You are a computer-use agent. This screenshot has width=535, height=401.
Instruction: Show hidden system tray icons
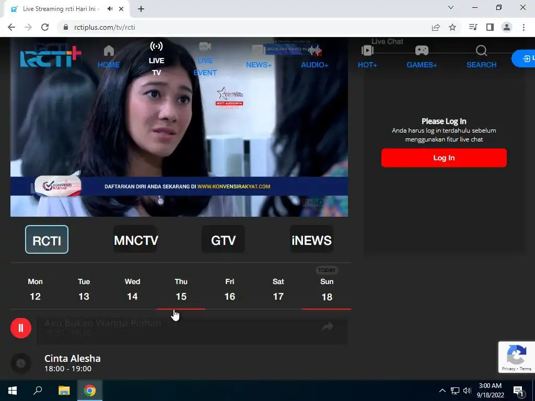pos(442,391)
